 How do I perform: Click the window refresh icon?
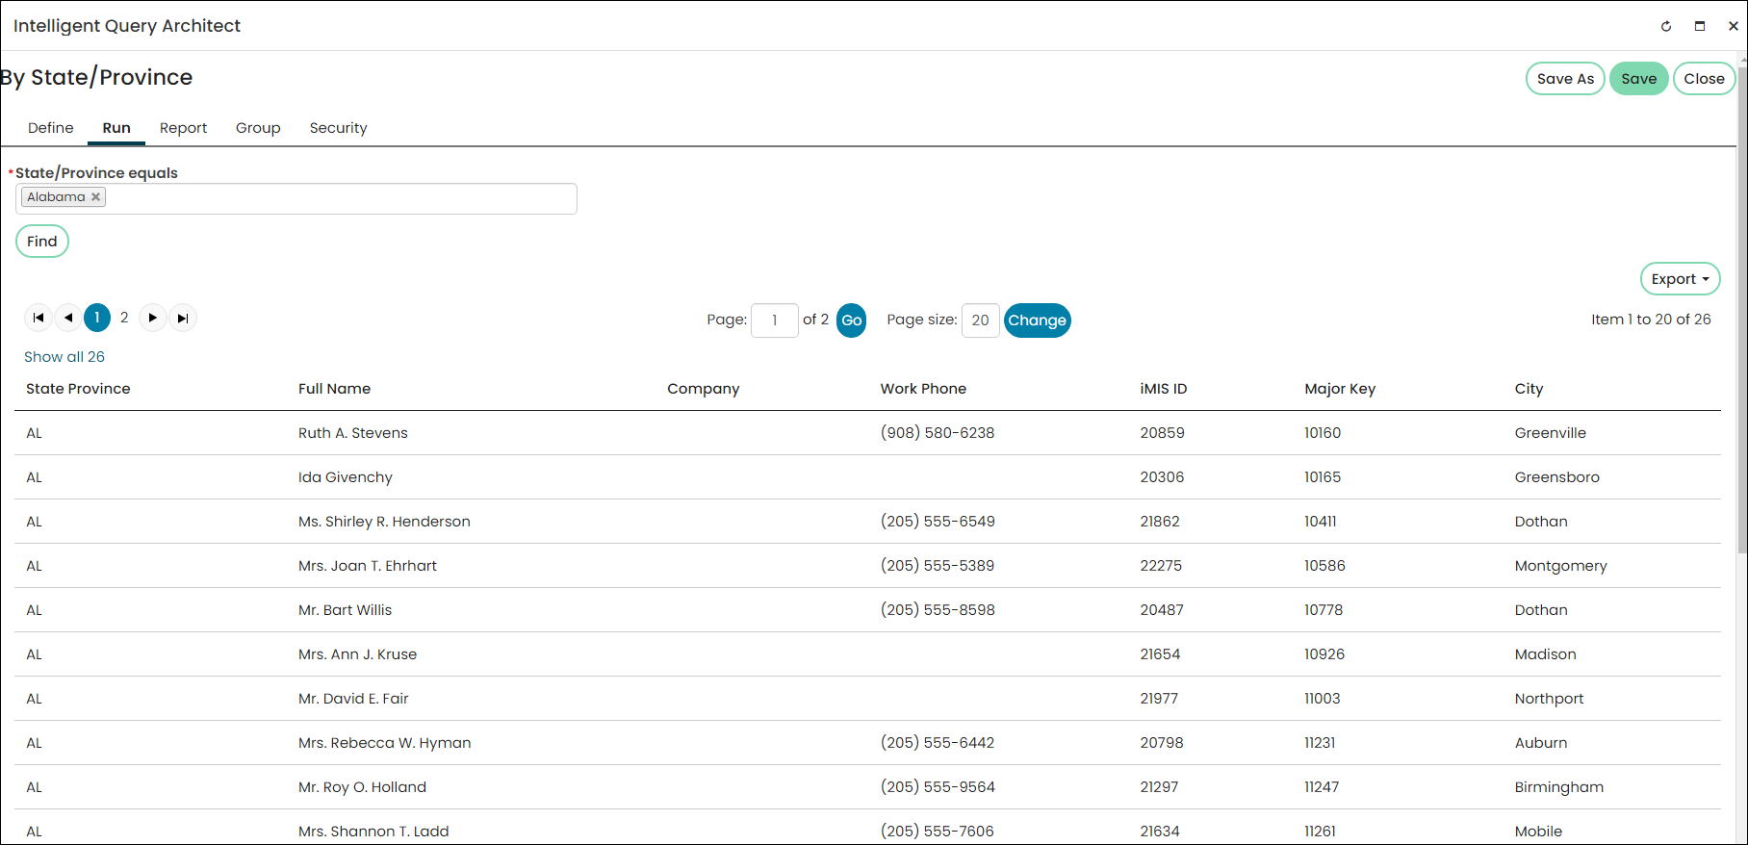[1666, 26]
